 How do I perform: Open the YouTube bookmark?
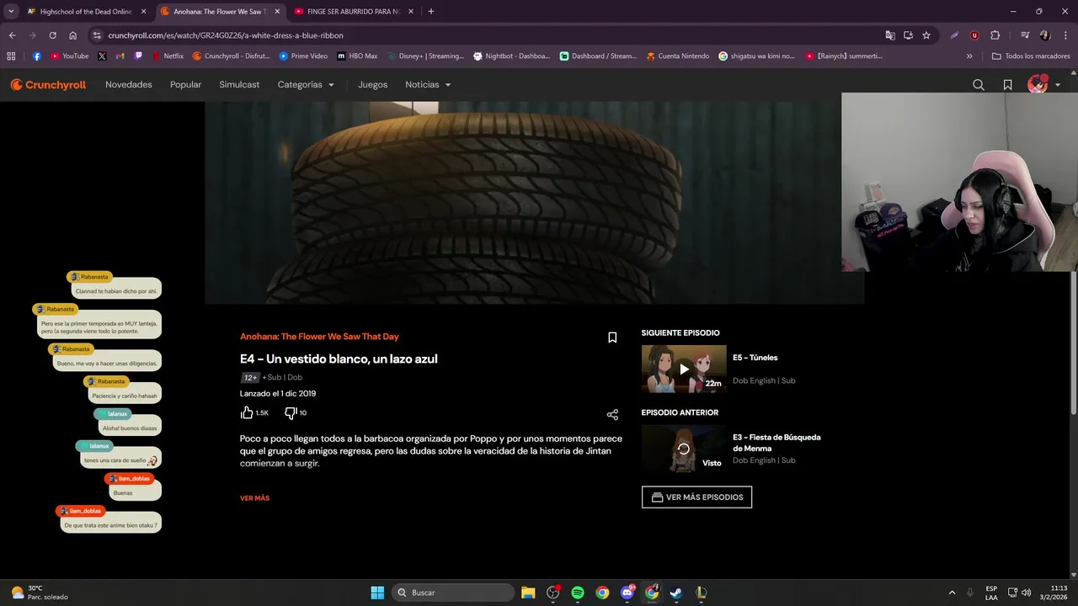tap(69, 56)
